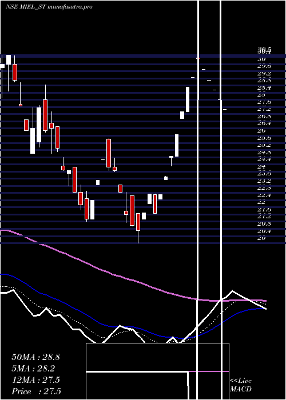This screenshot has height=400, width=286.
Task: Click the 29.6 price axis label
Action: (x=264, y=66)
